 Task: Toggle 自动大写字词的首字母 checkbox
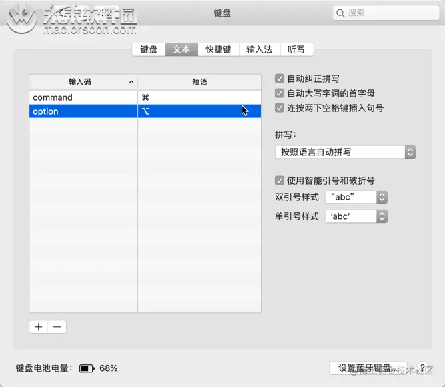[280, 93]
